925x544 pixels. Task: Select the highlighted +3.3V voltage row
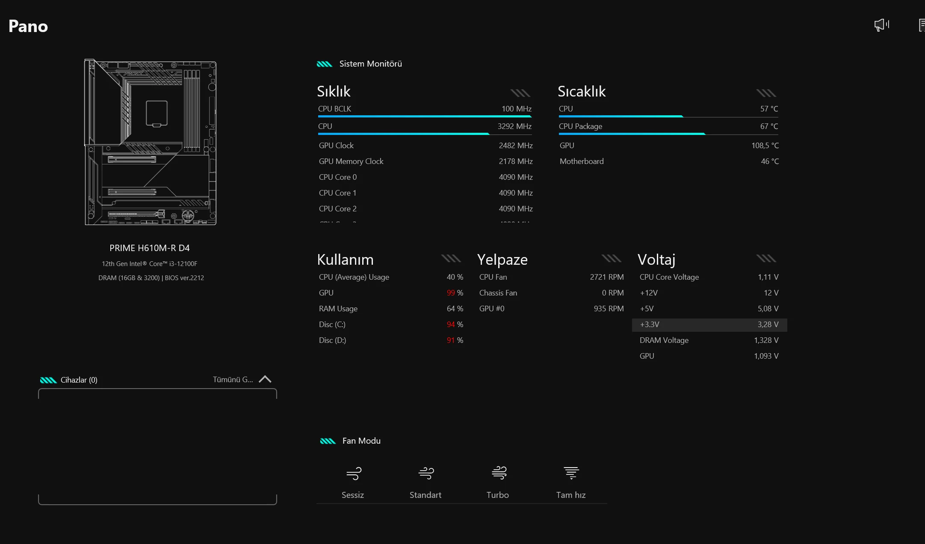(x=708, y=325)
